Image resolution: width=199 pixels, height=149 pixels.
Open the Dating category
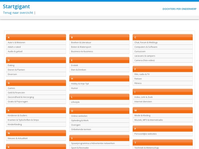[36, 65]
